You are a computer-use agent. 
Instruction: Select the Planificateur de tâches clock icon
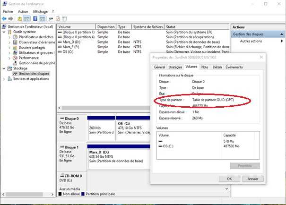point(15,37)
